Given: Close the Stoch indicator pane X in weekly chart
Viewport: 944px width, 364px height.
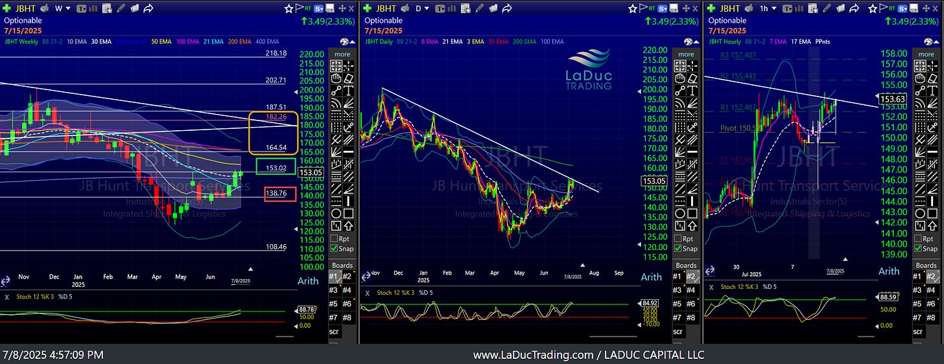Looking at the screenshot, I should [6, 297].
